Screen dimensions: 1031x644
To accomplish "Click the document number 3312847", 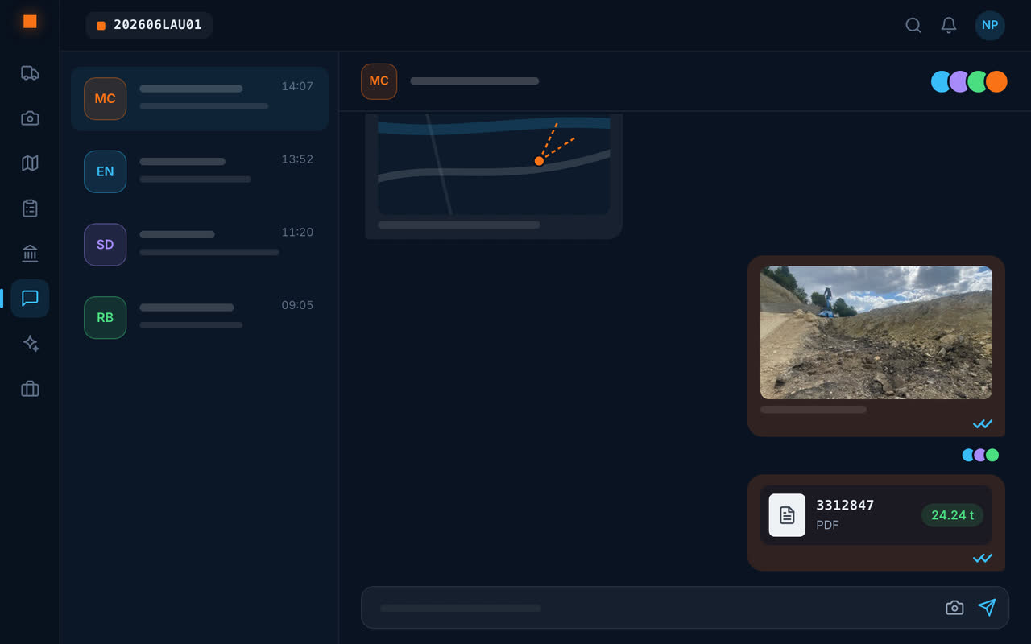I will click(845, 506).
